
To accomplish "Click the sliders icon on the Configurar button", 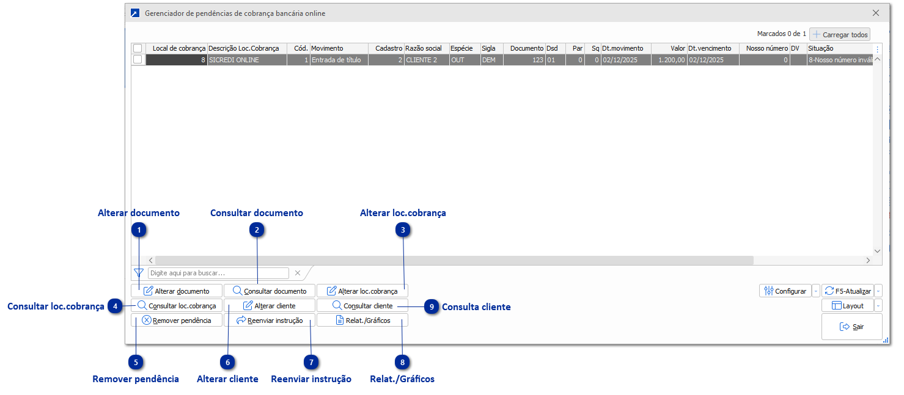I will pyautogui.click(x=769, y=291).
